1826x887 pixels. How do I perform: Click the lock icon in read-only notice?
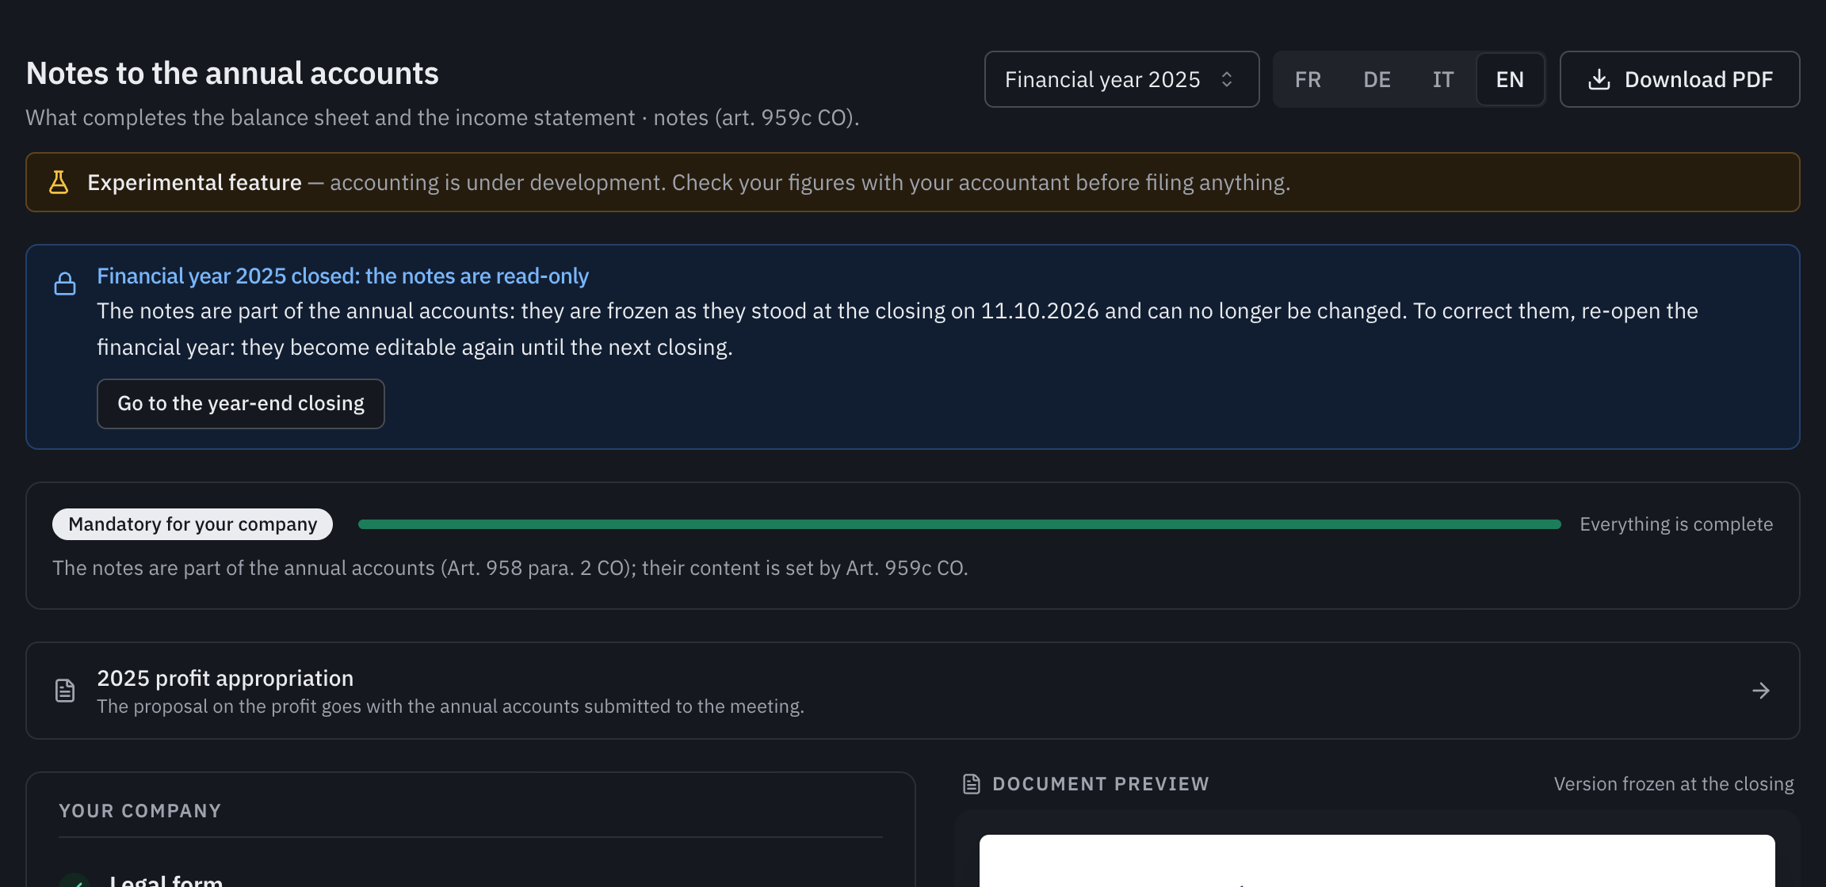click(65, 284)
